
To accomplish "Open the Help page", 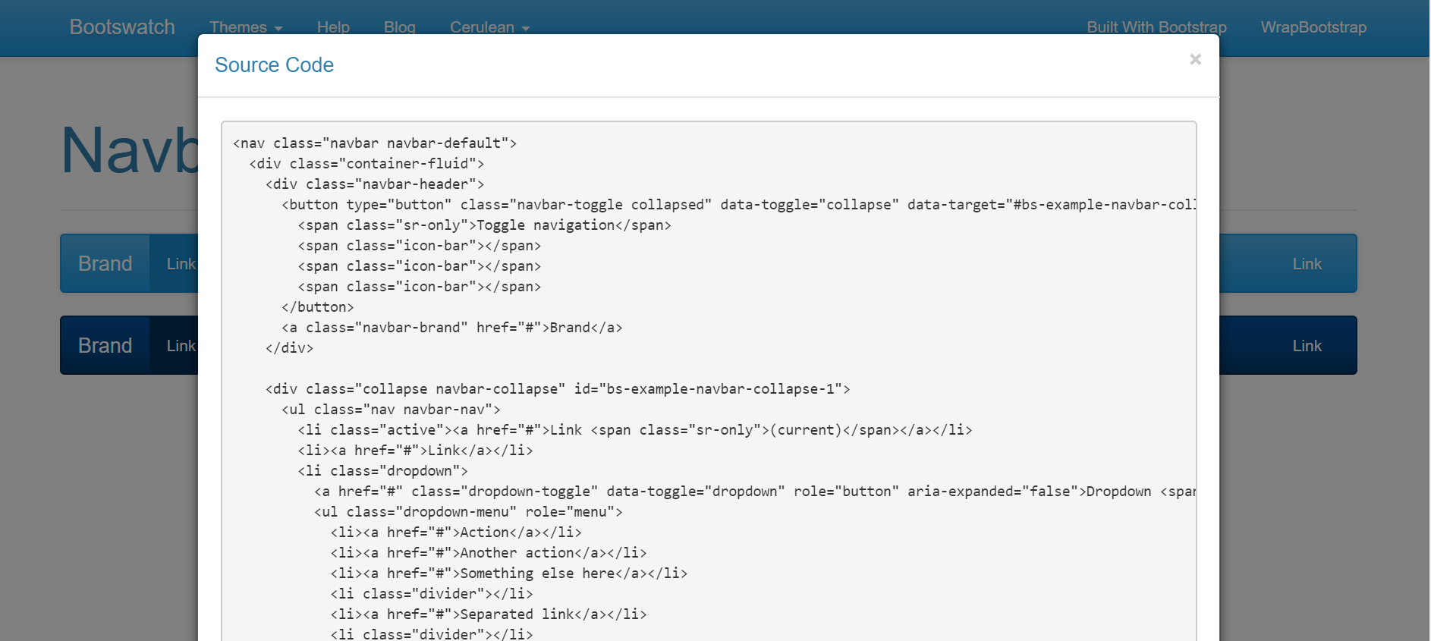I will 333,27.
